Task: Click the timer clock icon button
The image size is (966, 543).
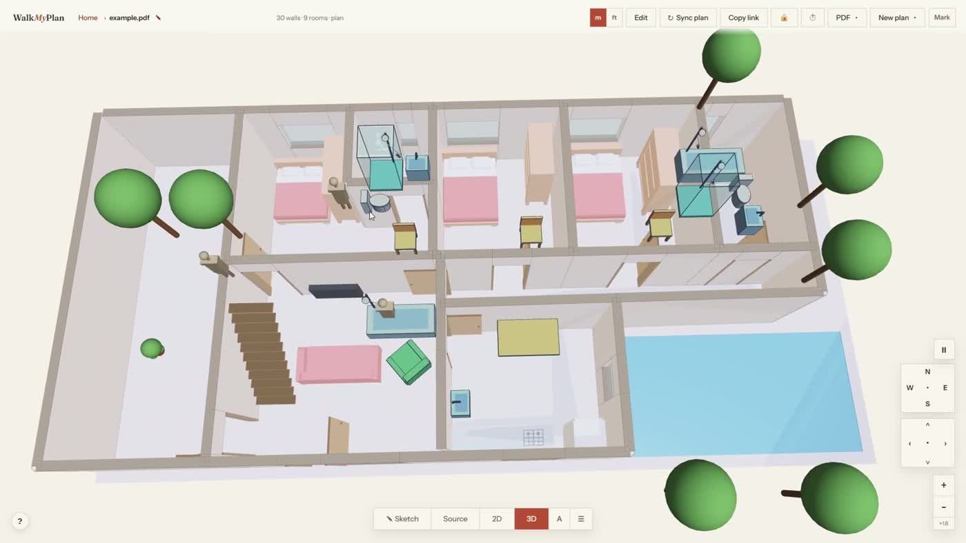Action: coord(813,18)
